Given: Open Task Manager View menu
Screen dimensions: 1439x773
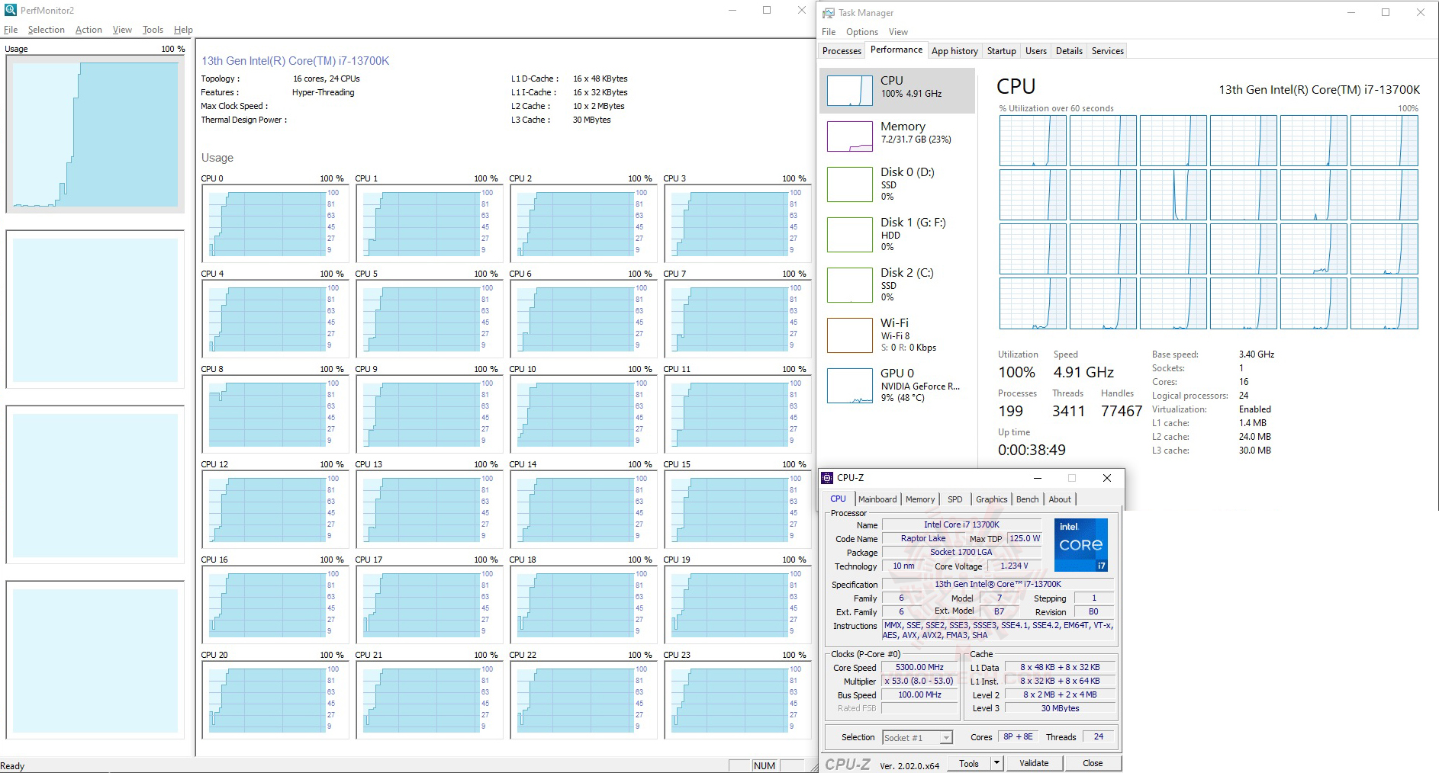Looking at the screenshot, I should click(898, 32).
